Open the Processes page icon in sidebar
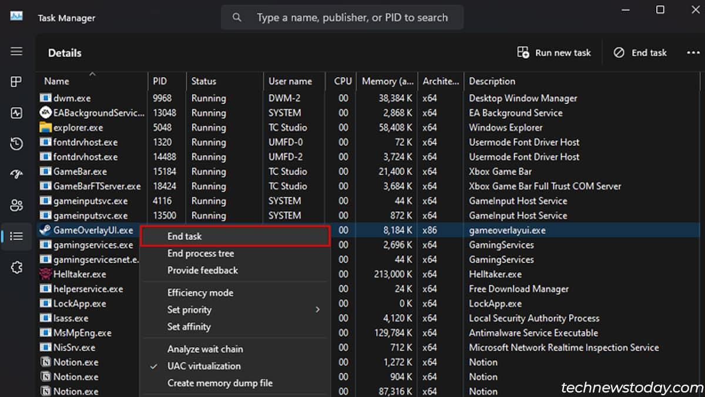The image size is (705, 397). pyautogui.click(x=16, y=82)
